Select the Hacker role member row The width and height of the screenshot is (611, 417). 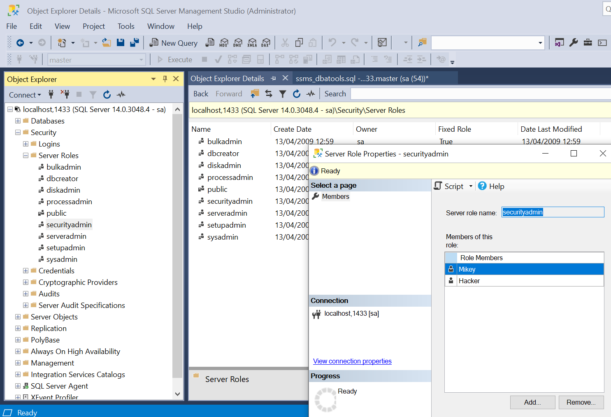point(469,281)
